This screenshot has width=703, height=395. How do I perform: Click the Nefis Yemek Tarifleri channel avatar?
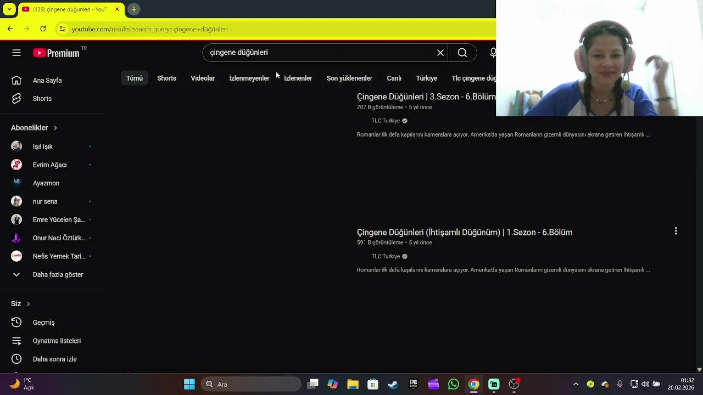pos(16,256)
